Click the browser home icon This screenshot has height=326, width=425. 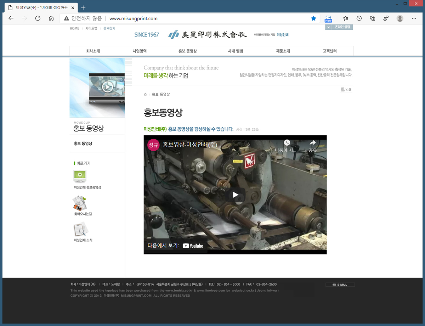tap(51, 18)
